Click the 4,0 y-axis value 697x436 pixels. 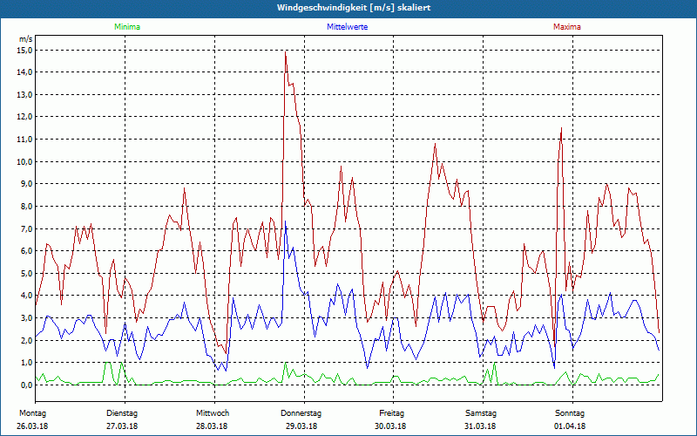pyautogui.click(x=26, y=296)
